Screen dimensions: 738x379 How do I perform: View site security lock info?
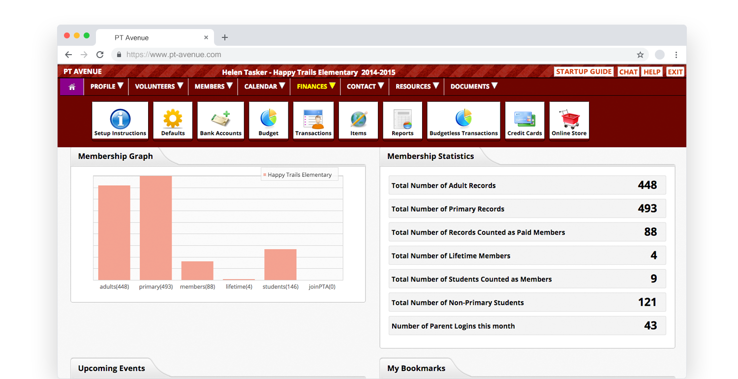(119, 55)
